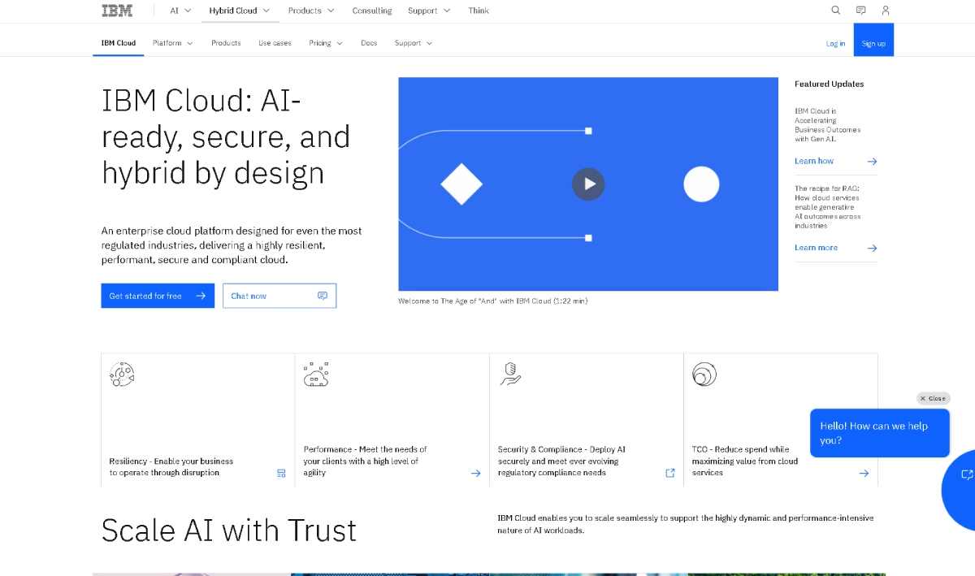Click Hello! How can we help you message
The image size is (975, 576).
pos(879,433)
